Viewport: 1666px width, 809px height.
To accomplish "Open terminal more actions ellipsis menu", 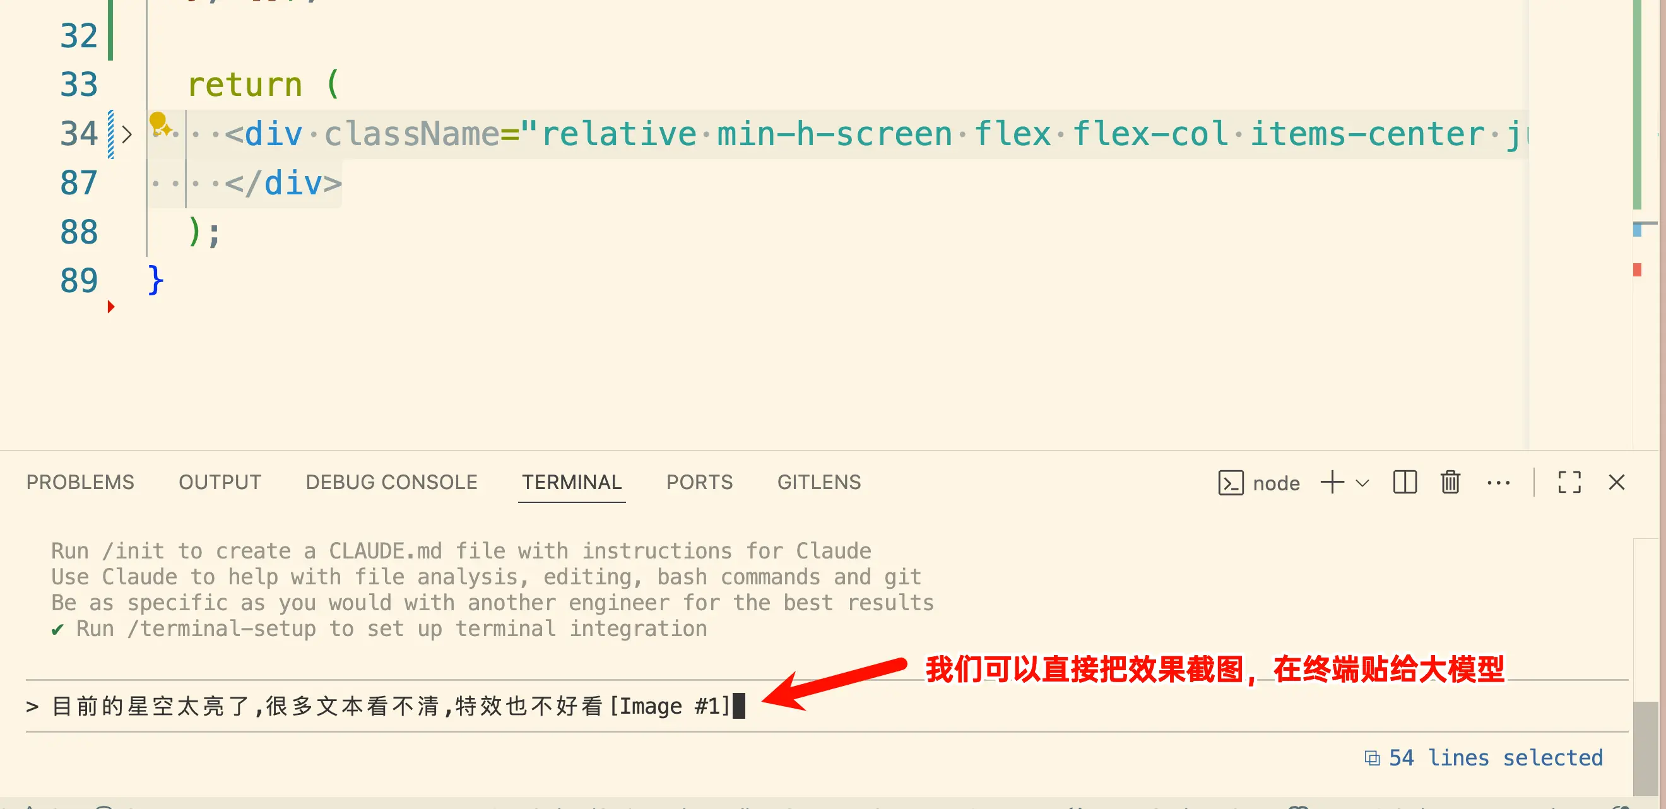I will pyautogui.click(x=1498, y=482).
